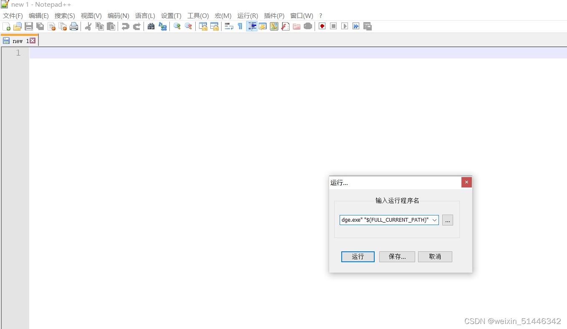Screen dimensions: 567x329
Task: Click the Copy toolbar icon
Action: pyautogui.click(x=100, y=26)
